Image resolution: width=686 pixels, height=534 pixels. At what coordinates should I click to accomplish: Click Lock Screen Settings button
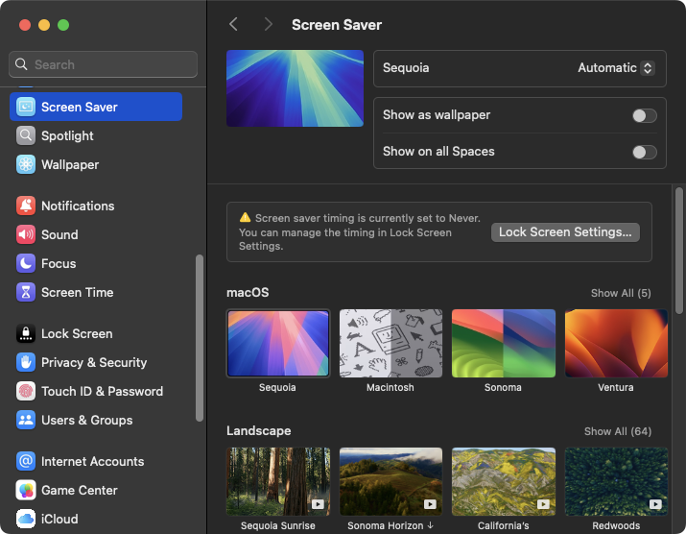pos(565,231)
